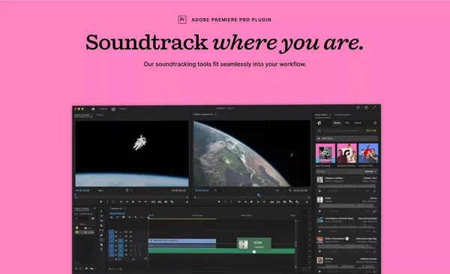450x274 pixels.
Task: Click the timeline zoom scroll bar
Action: (115, 269)
